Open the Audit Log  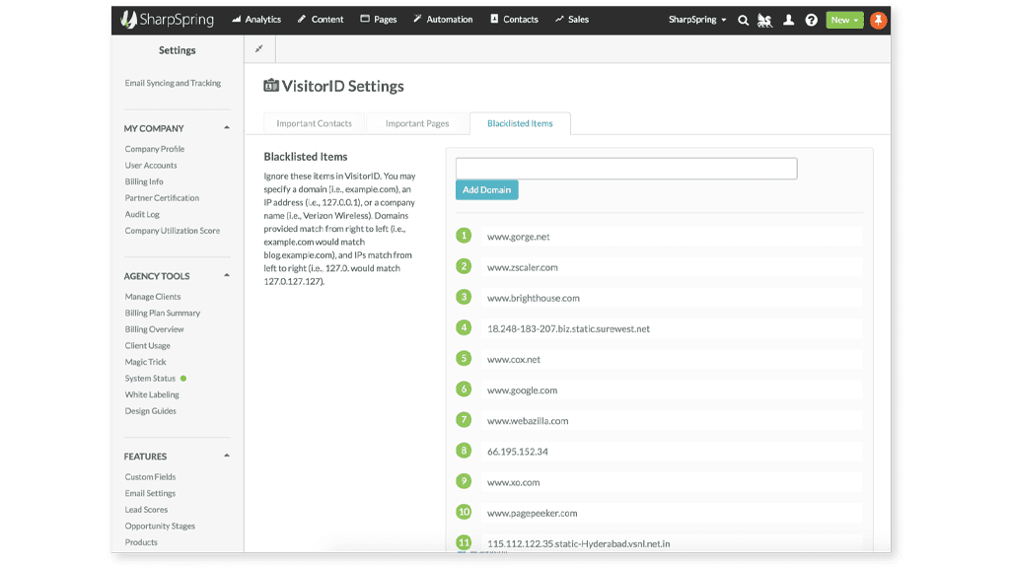pyautogui.click(x=142, y=214)
